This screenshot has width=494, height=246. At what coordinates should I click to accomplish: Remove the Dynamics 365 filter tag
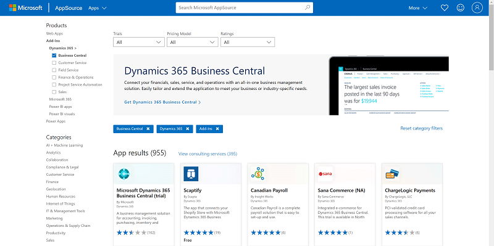188,129
